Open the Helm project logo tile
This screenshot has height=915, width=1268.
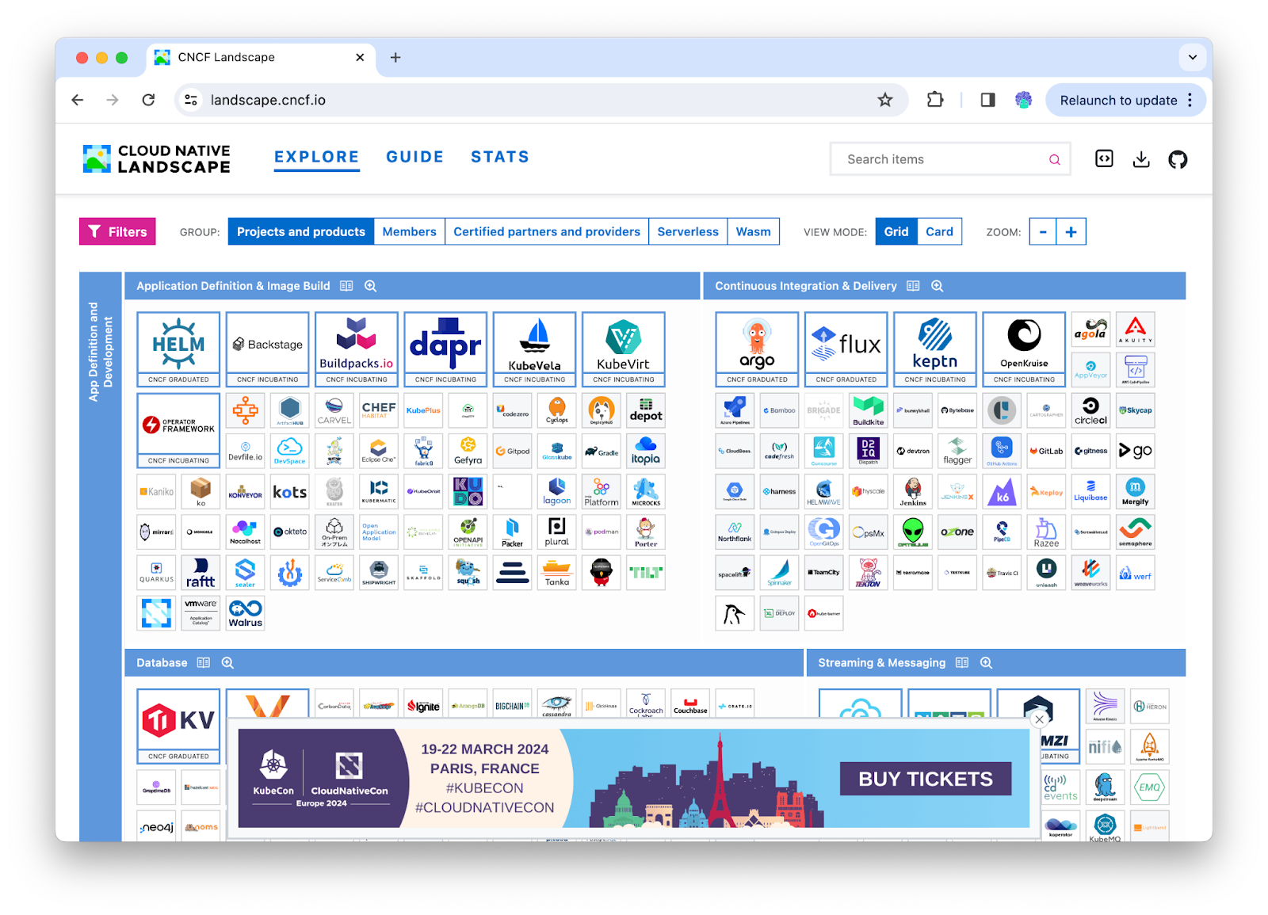tap(178, 349)
